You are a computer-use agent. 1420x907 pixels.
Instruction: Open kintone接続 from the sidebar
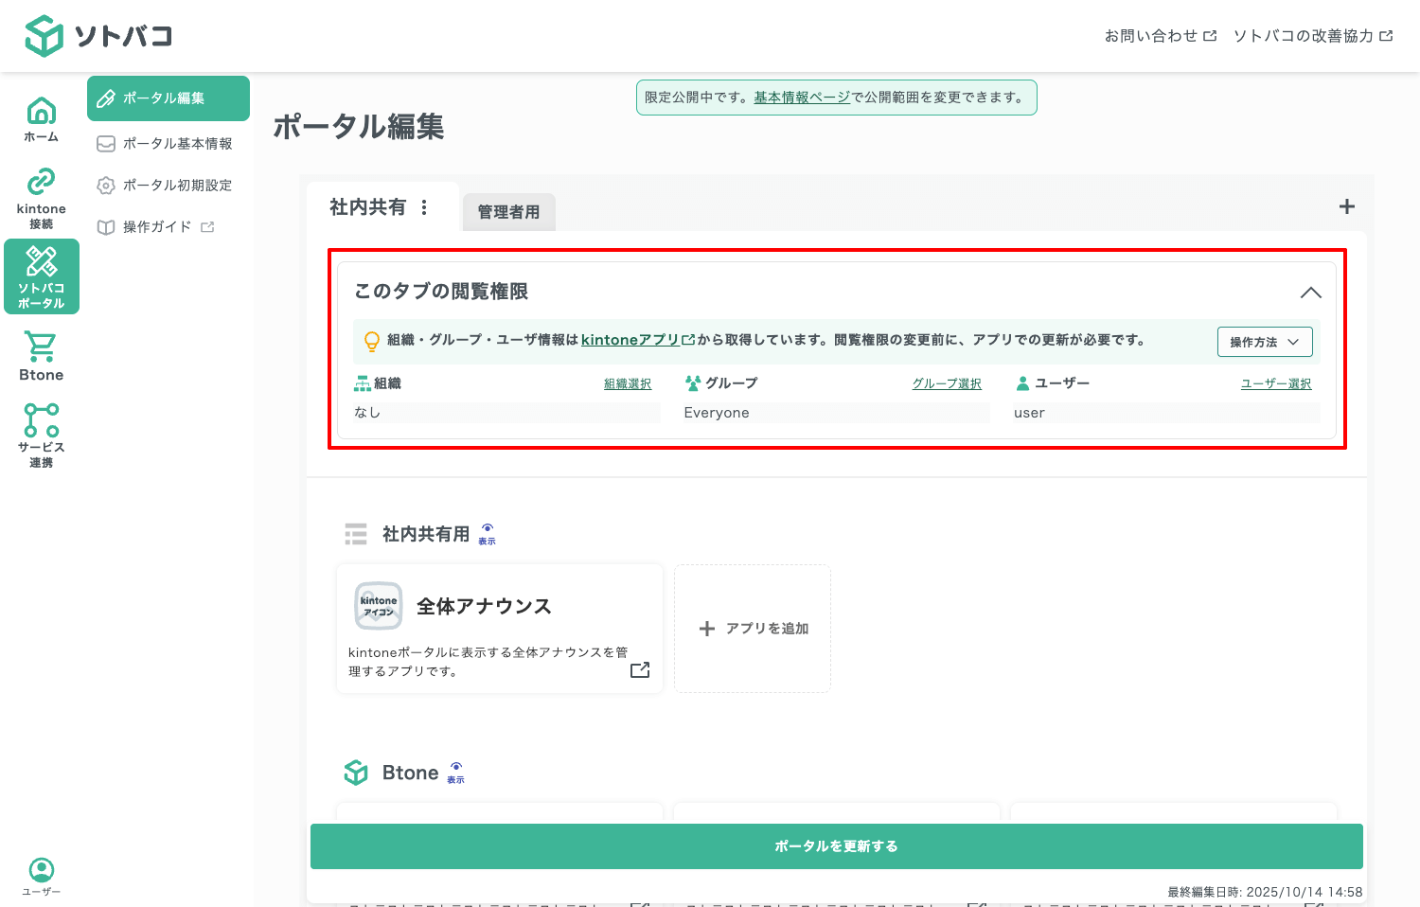point(41,196)
